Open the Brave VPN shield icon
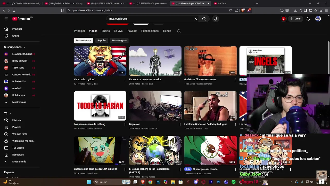This screenshot has height=186, width=330. tap(321, 10)
